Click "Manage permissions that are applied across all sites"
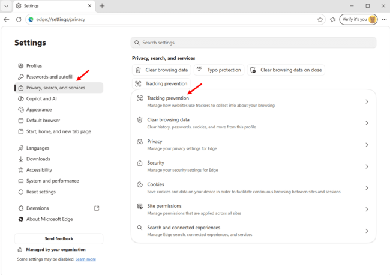390x275 pixels. pyautogui.click(x=194, y=213)
